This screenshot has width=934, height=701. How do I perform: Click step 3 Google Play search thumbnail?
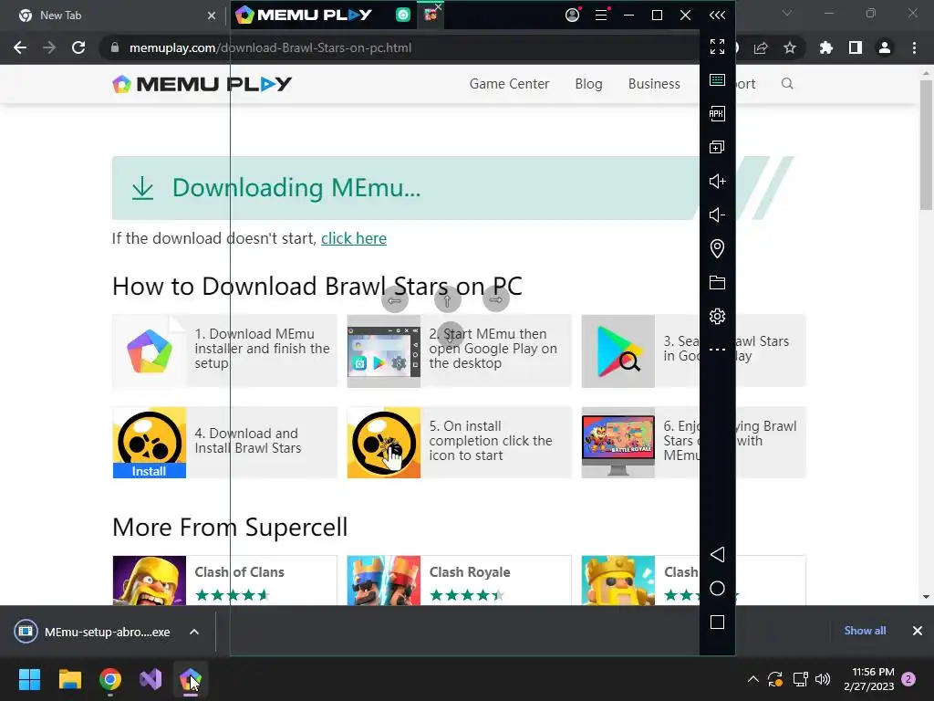(618, 351)
